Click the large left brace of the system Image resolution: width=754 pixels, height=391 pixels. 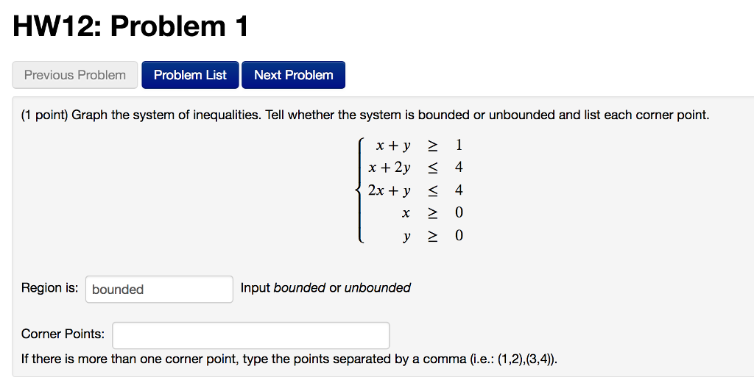pos(359,190)
